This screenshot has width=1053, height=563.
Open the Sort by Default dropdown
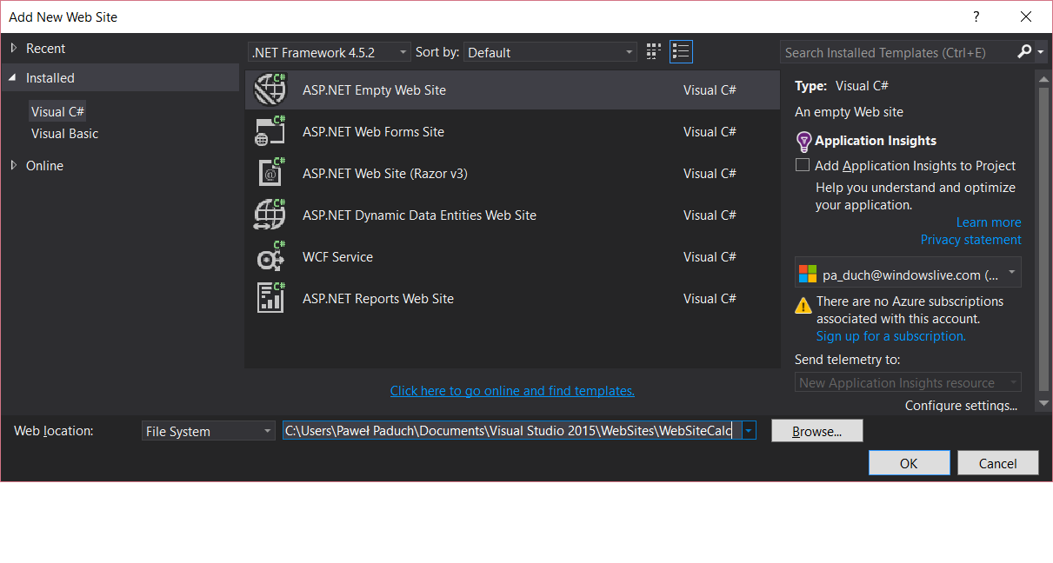pyautogui.click(x=550, y=52)
